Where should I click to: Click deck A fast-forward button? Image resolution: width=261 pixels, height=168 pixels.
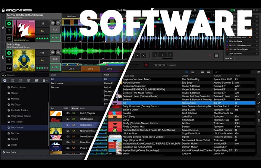58,23
